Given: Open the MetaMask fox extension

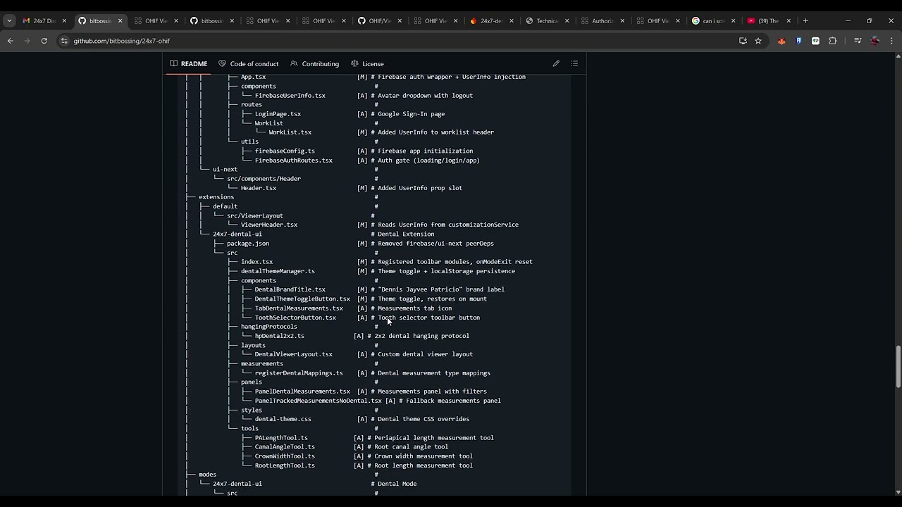Looking at the screenshot, I should (781, 41).
